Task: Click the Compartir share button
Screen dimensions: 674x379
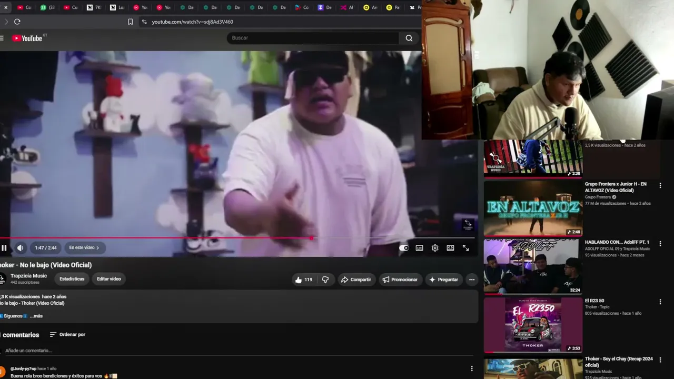Action: (356, 280)
